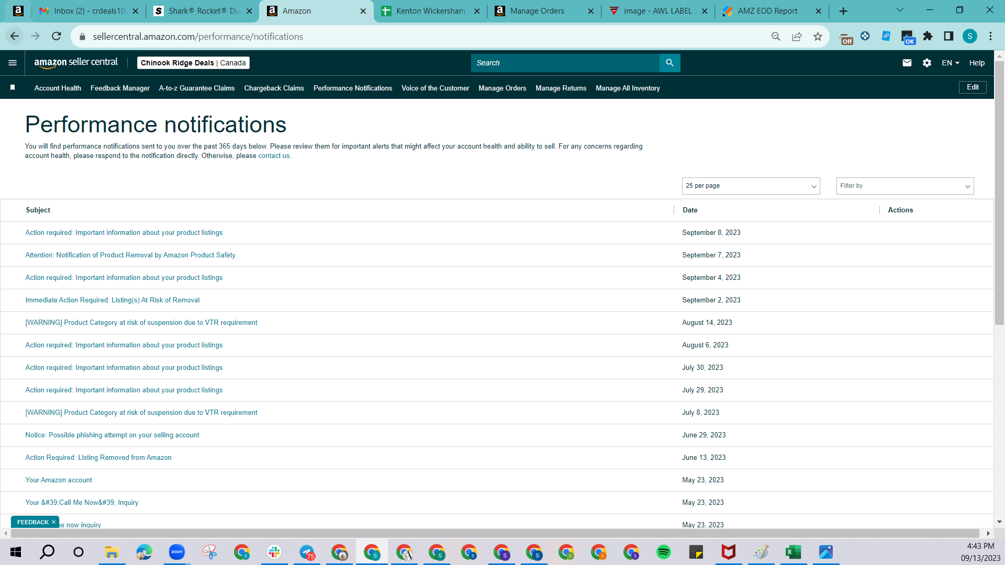Expand the Filter by dropdown
The width and height of the screenshot is (1005, 565).
point(905,186)
